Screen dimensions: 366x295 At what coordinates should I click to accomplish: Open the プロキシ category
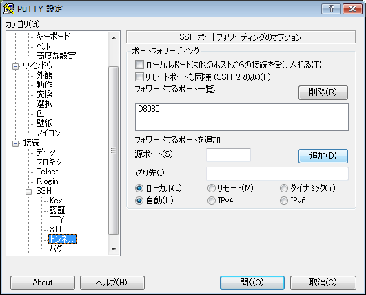point(49,162)
